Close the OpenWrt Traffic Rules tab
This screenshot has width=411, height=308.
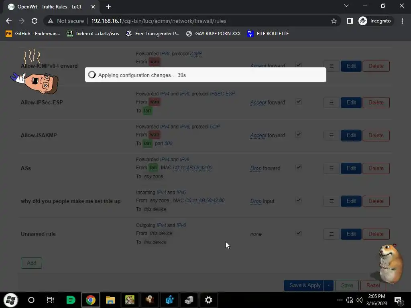(x=93, y=7)
